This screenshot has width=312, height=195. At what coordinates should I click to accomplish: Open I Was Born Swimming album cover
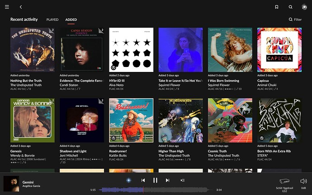[x=230, y=50]
